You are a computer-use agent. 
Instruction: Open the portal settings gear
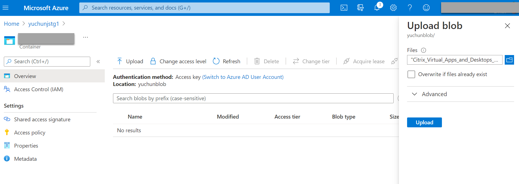click(x=393, y=8)
